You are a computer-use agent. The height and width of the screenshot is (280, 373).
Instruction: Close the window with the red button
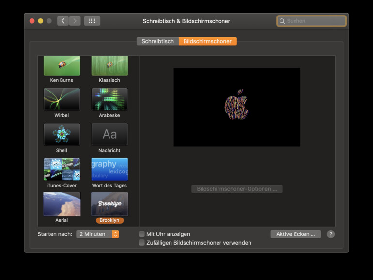32,21
